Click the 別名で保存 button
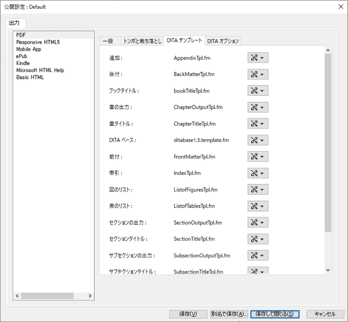Image resolution: width=348 pixels, height=322 pixels. 229,314
